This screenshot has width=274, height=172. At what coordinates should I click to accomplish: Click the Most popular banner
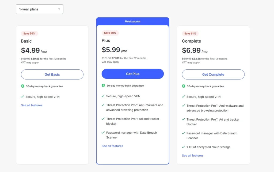[x=133, y=21]
